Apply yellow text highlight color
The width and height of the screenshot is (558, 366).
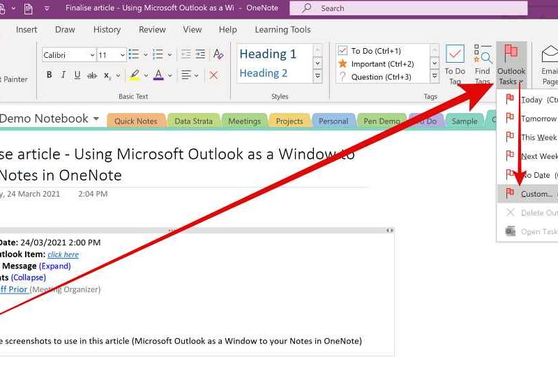click(x=135, y=75)
